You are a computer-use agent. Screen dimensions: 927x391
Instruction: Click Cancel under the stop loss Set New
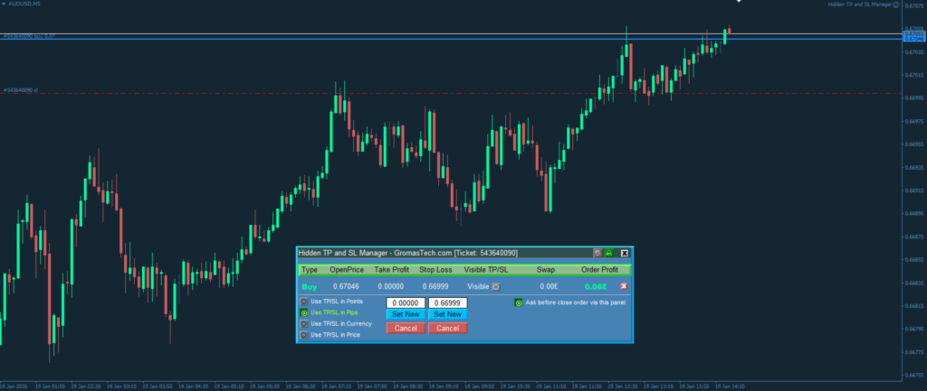(x=447, y=328)
